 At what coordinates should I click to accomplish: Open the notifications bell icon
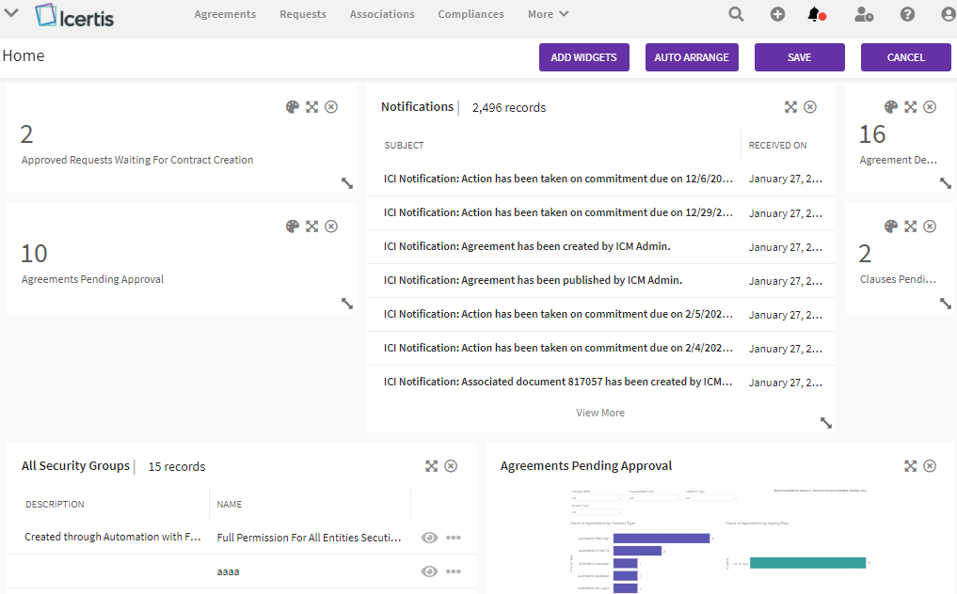815,14
